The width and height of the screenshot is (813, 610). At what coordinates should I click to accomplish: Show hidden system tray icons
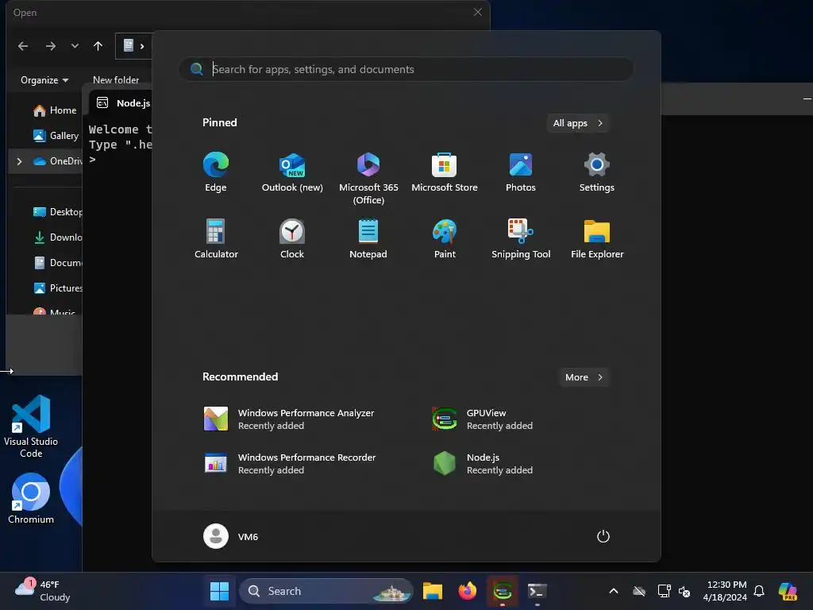click(x=614, y=591)
